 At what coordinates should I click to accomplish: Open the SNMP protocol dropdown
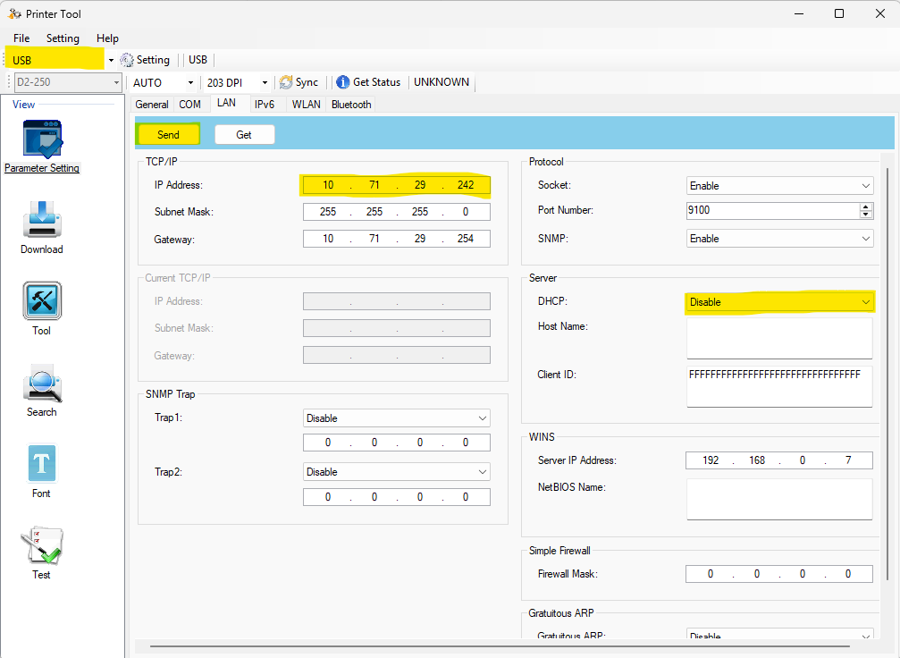[779, 239]
